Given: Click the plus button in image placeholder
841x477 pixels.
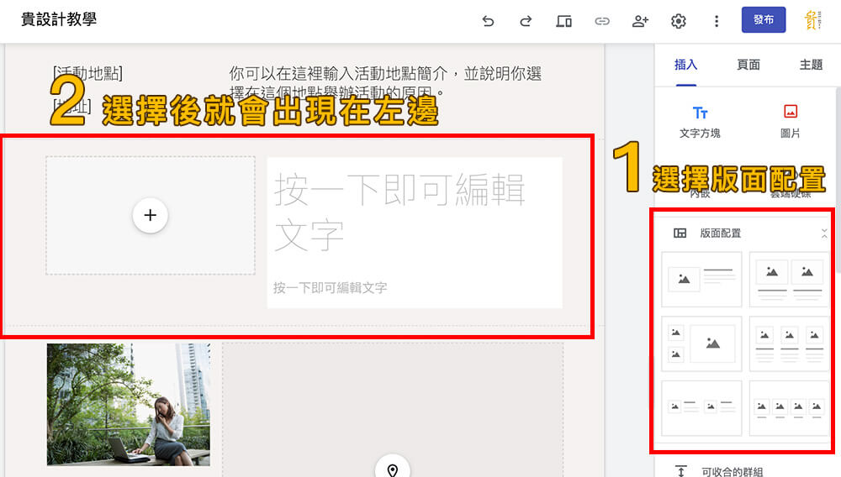Looking at the screenshot, I should point(151,215).
